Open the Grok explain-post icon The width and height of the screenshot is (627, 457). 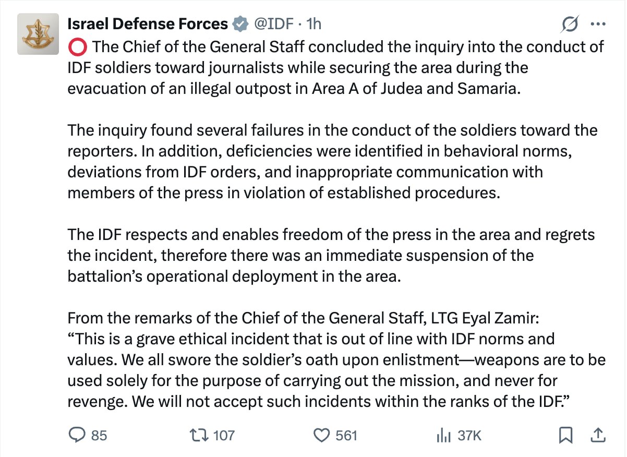coord(570,24)
